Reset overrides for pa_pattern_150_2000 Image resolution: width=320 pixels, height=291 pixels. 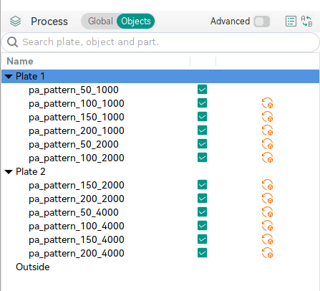pyautogui.click(x=267, y=185)
